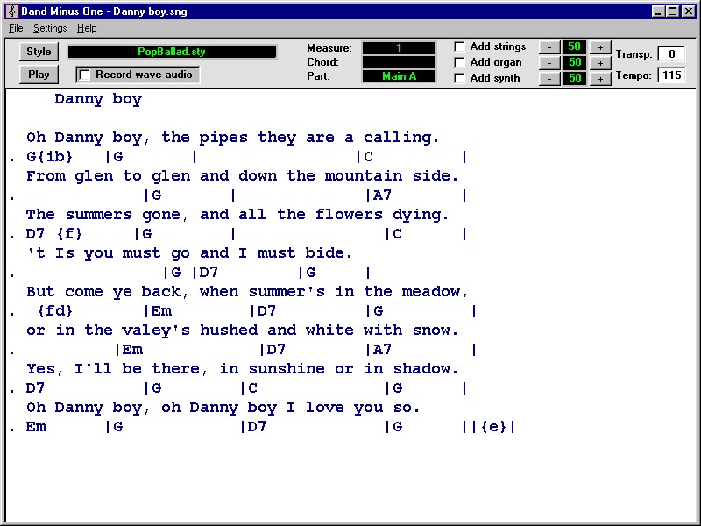Image resolution: width=701 pixels, height=526 pixels.
Task: Click the empty Chord display field
Action: point(399,62)
